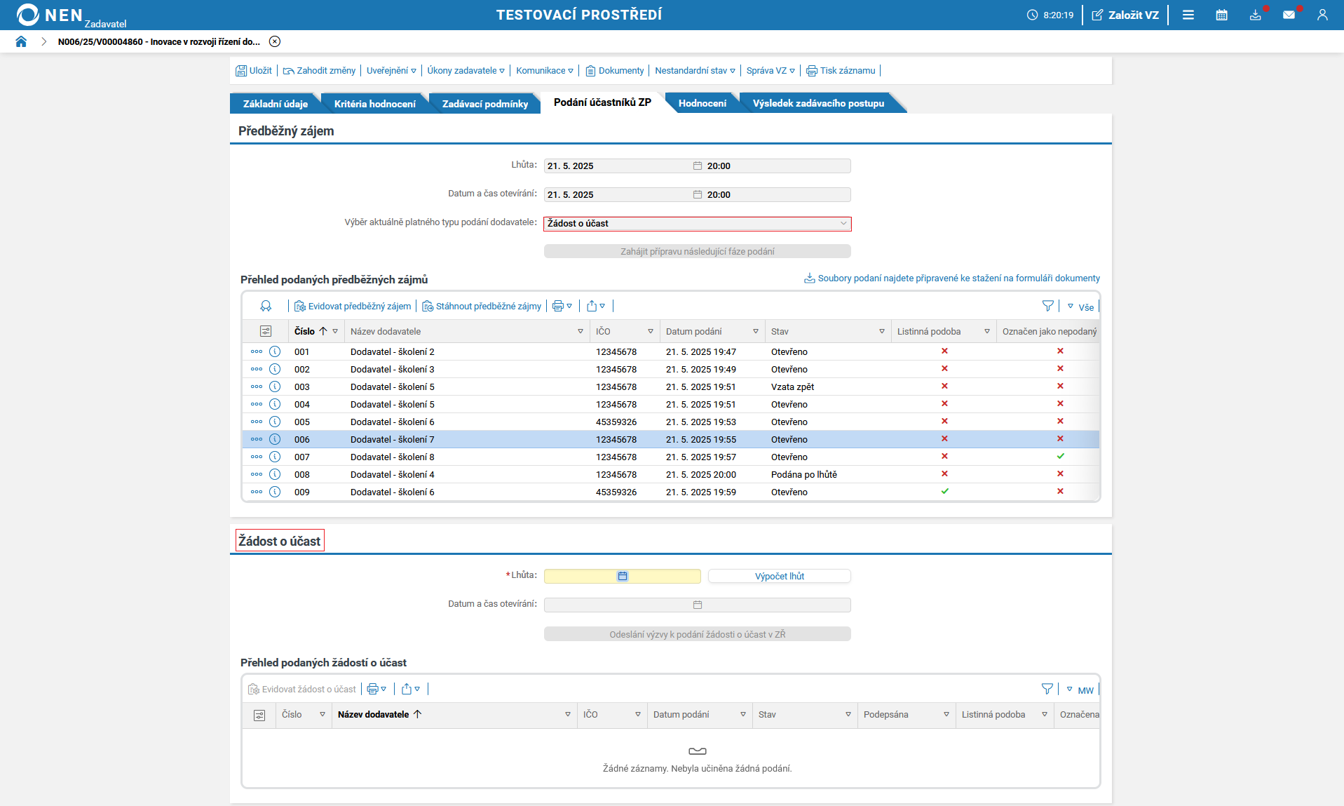Open Stav column filter dropdown
1344x806 pixels.
pyautogui.click(x=881, y=331)
